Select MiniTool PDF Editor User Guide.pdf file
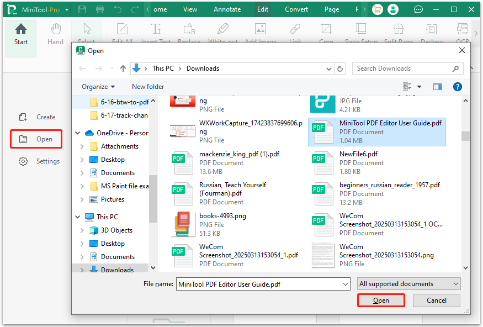The image size is (483, 327). click(x=377, y=132)
